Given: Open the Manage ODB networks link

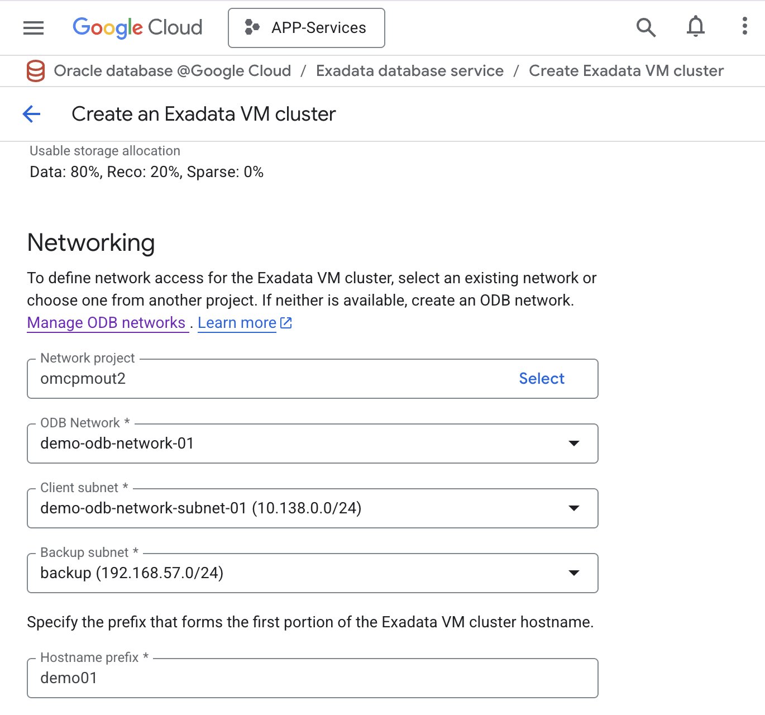Looking at the screenshot, I should (107, 323).
